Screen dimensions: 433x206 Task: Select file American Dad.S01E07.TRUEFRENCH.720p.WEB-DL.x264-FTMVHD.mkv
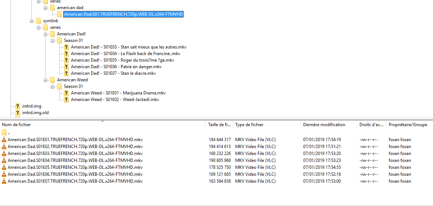75,181
